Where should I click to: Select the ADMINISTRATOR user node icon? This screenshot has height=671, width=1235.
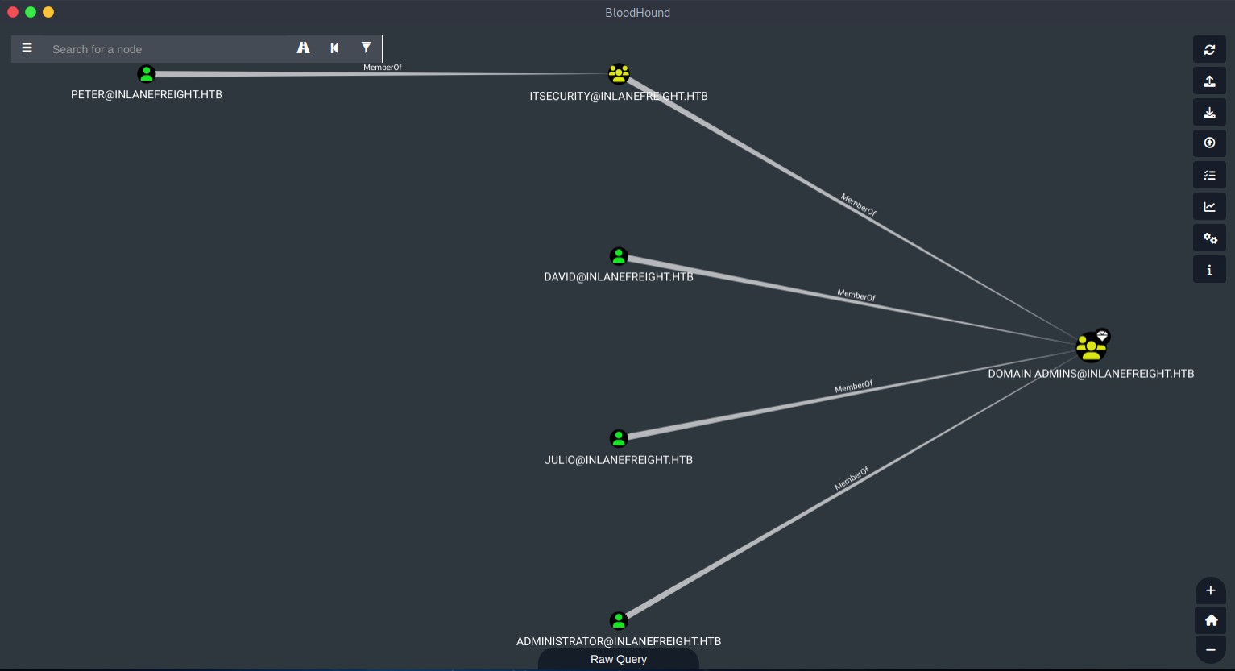pyautogui.click(x=619, y=621)
